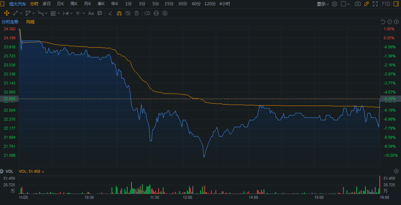Click the 均线 average line legend

[30, 22]
